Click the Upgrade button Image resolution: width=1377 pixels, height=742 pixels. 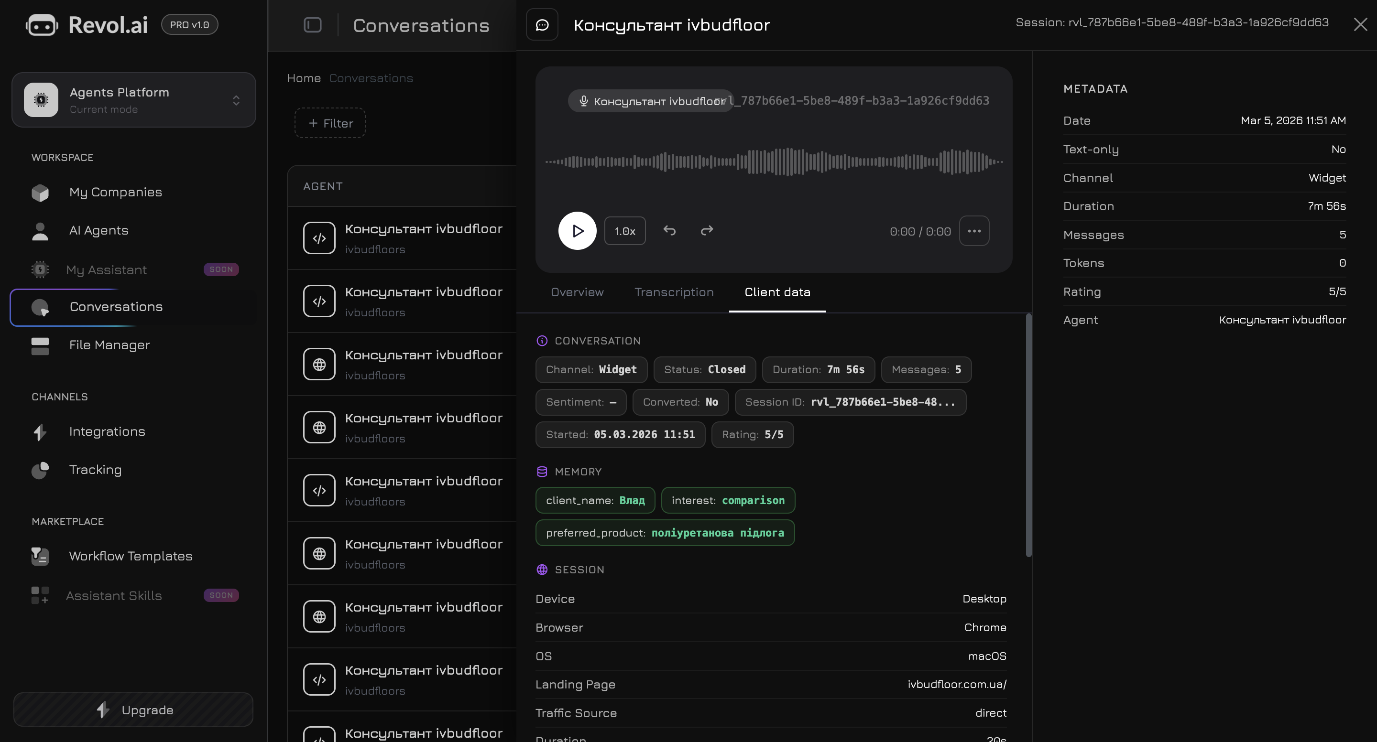[x=133, y=710]
